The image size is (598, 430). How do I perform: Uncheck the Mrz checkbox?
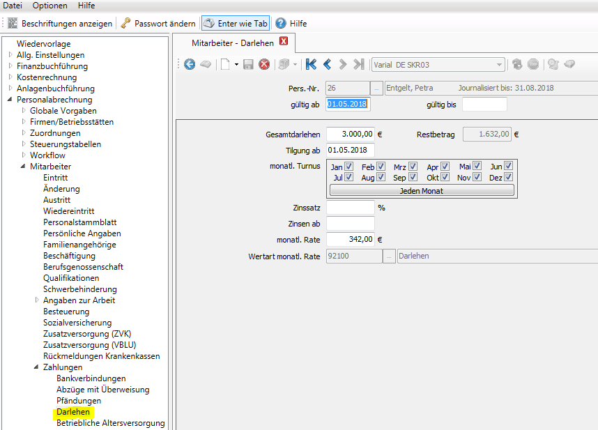point(413,166)
